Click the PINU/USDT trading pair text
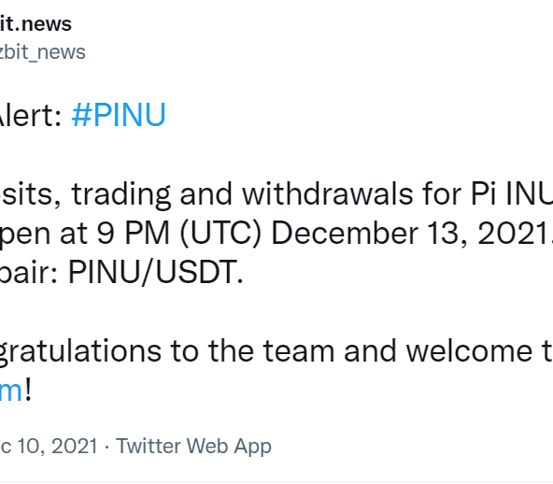Screen dimensions: 553x484 pyautogui.click(x=155, y=272)
